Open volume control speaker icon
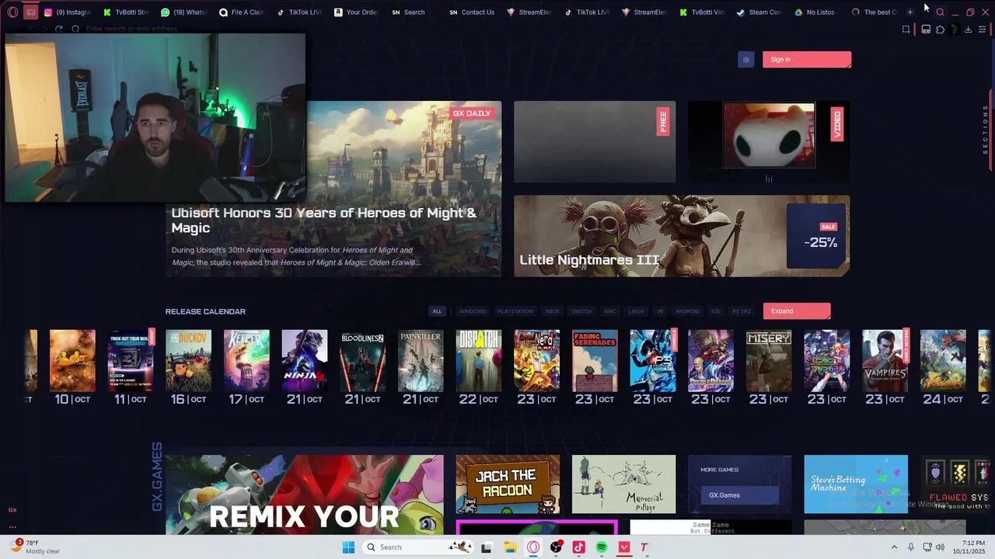The width and height of the screenshot is (995, 559). pos(940,547)
